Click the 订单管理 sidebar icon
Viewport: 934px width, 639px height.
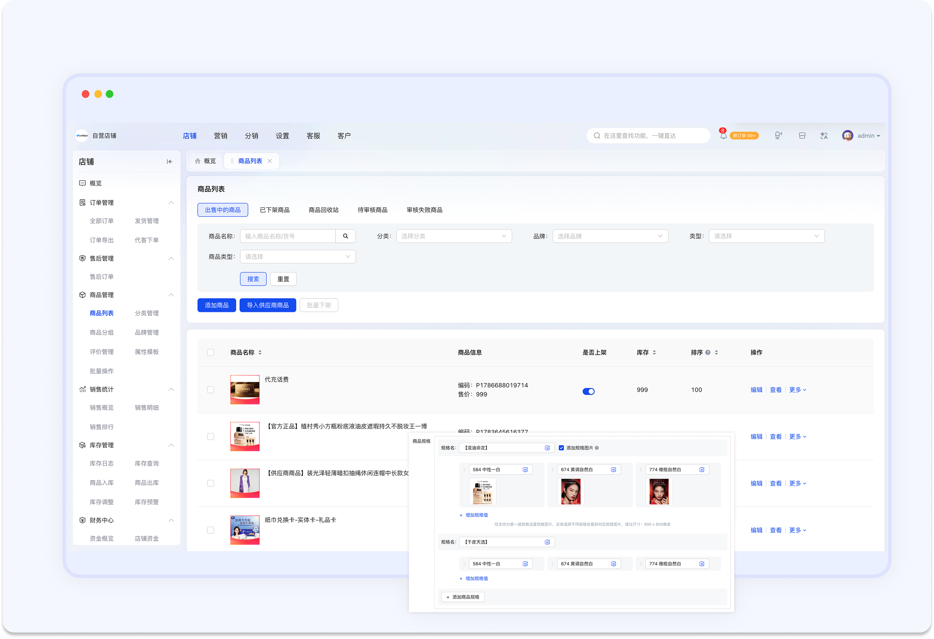82,203
